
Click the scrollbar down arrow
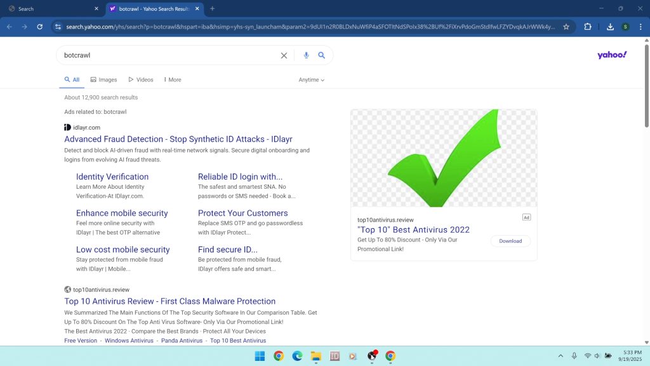click(646, 342)
